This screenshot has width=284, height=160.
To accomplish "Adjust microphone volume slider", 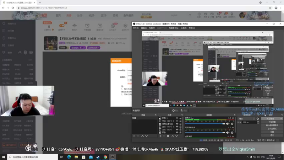I will pos(205,124).
